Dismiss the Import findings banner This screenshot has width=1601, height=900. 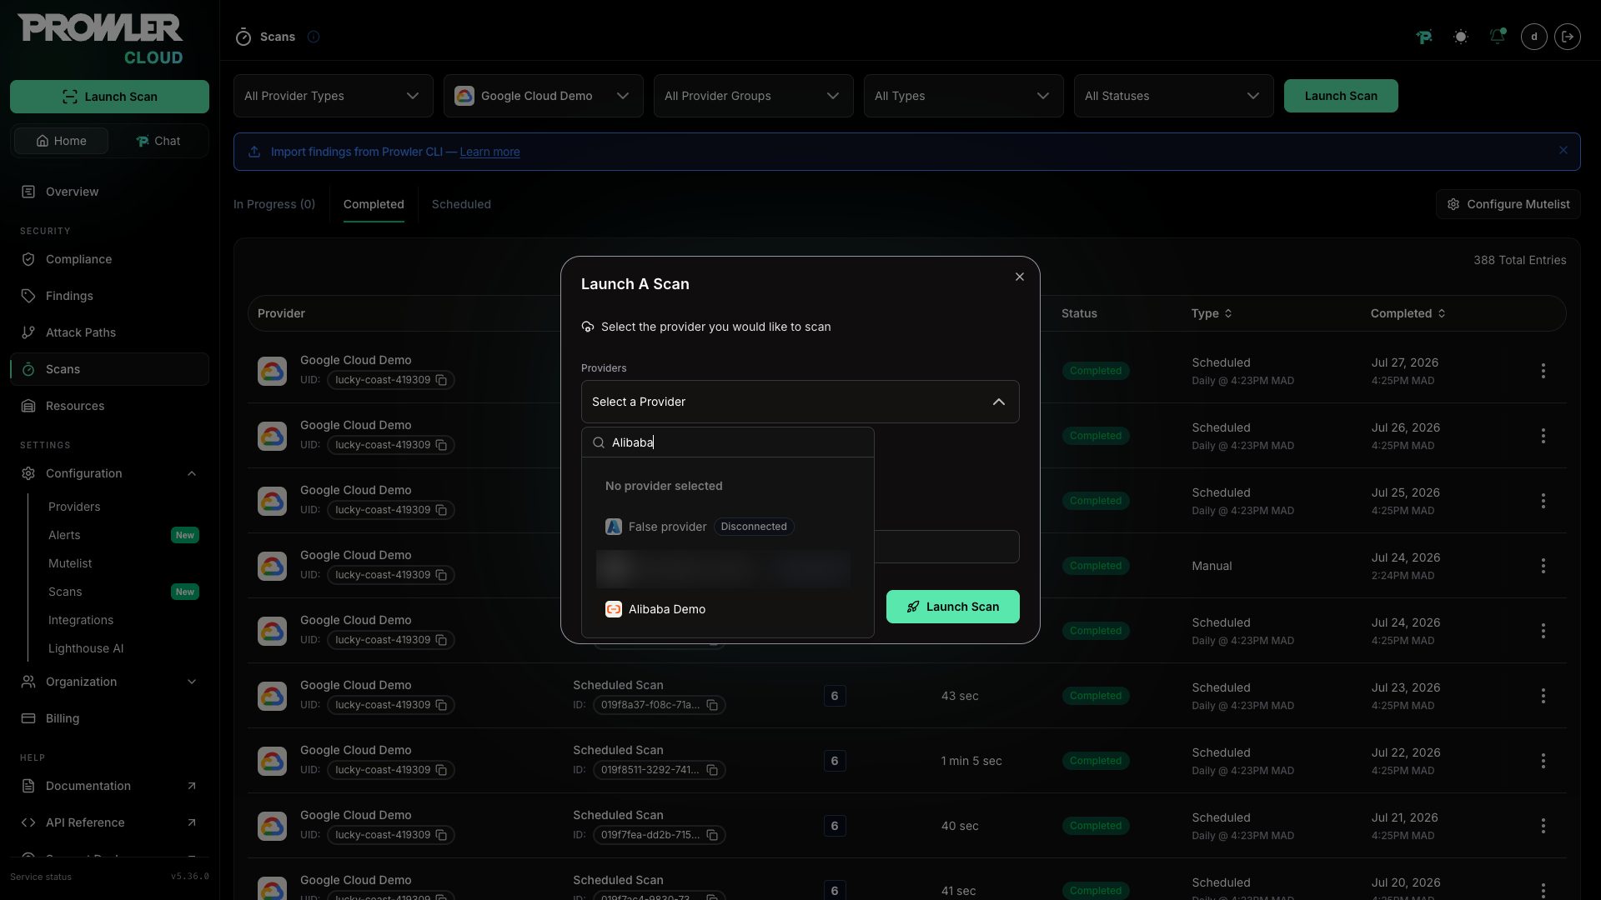click(1563, 151)
